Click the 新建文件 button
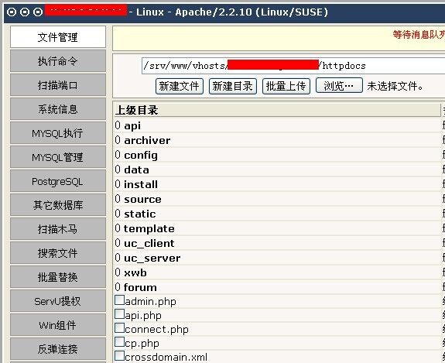The height and width of the screenshot is (363, 445). click(x=180, y=86)
